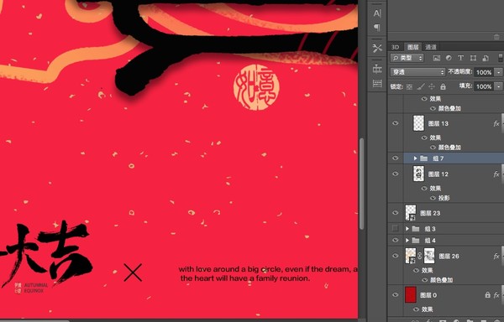Image resolution: width=504 pixels, height=322 pixels.
Task: Expand group 组 7 triangle
Action: tap(415, 158)
